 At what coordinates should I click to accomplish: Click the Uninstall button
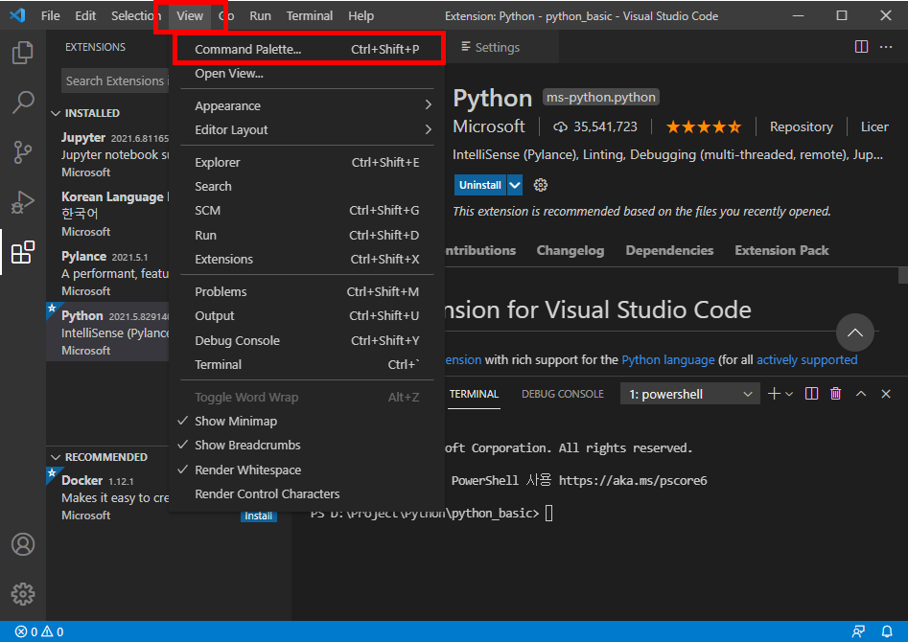click(x=479, y=185)
